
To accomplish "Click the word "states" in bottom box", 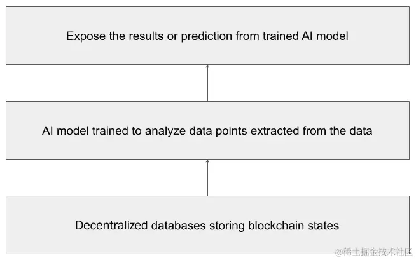I will click(x=323, y=226).
